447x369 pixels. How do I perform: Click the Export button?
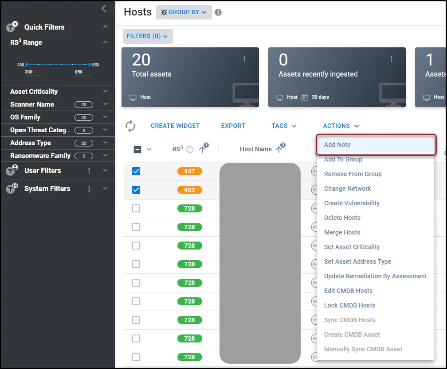tap(233, 126)
